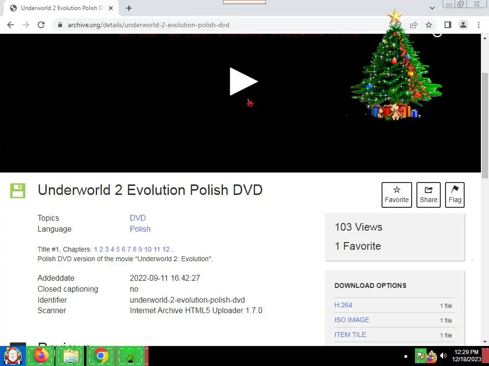Click the archive.org address bar URL
489x366 pixels.
click(x=149, y=25)
